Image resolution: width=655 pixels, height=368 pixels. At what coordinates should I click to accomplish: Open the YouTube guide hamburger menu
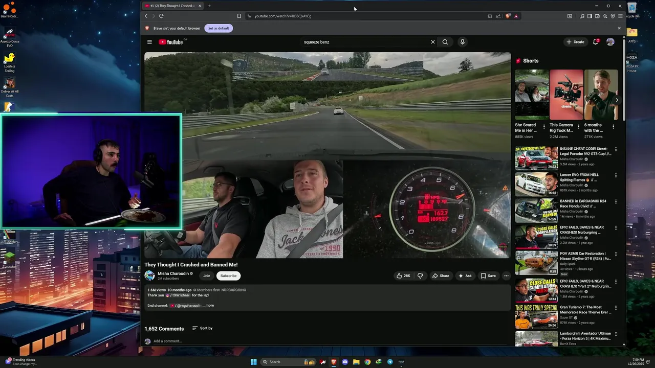point(149,42)
